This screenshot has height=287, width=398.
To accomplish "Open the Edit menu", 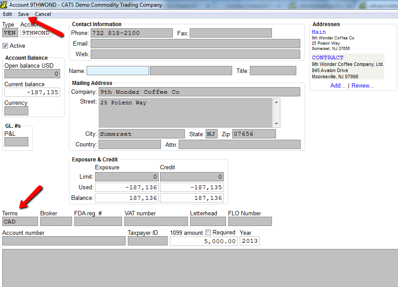I will pyautogui.click(x=8, y=14).
